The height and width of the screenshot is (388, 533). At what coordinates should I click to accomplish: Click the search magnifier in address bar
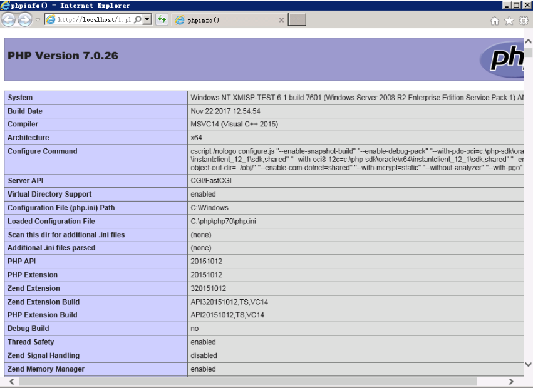137,19
